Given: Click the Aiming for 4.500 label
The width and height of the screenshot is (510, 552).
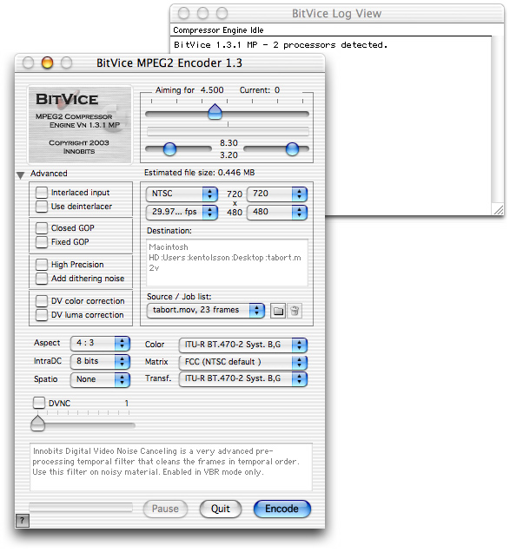Looking at the screenshot, I should tap(189, 90).
